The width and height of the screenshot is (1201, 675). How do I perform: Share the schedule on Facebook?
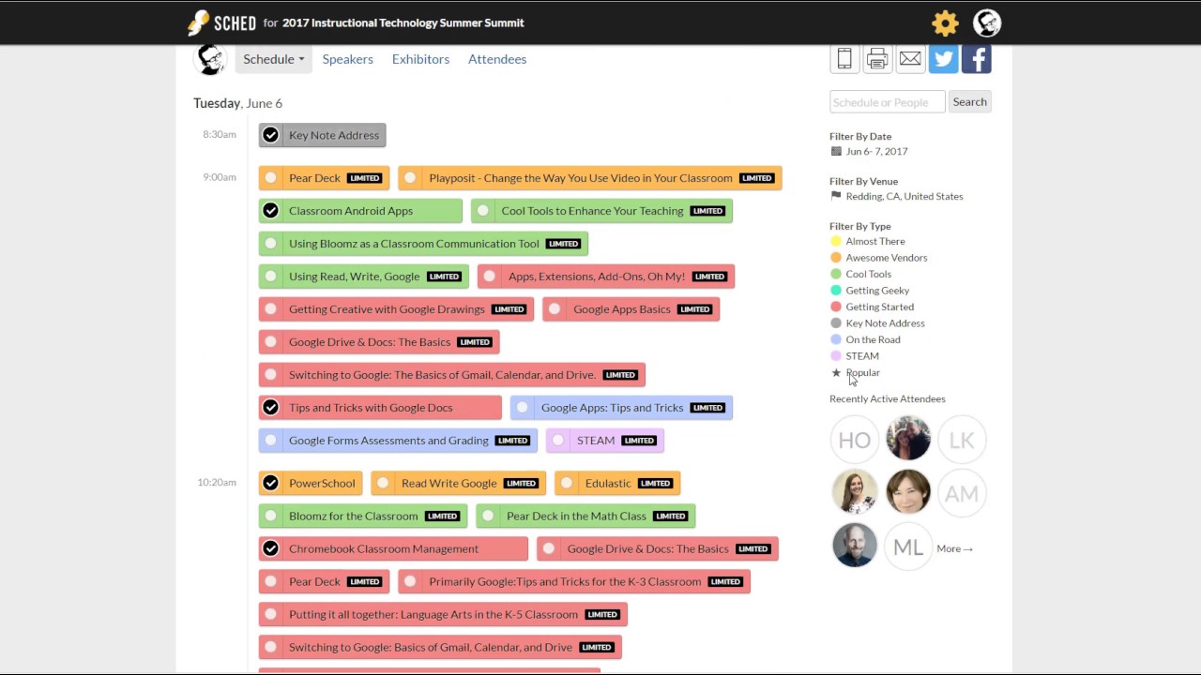pos(976,59)
